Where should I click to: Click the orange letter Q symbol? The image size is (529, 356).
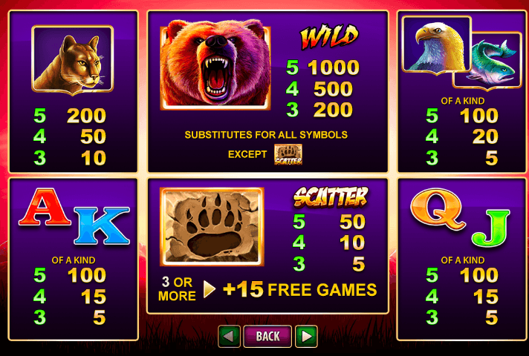tap(437, 209)
